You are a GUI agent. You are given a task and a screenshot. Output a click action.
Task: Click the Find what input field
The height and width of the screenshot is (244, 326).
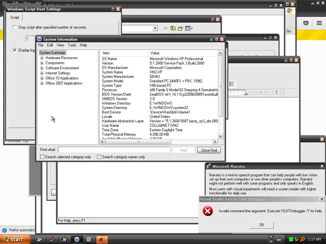[x=114, y=150]
